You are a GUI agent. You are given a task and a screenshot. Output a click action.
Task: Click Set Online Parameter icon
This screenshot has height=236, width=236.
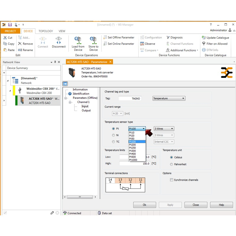pyautogui.click(x=105, y=44)
